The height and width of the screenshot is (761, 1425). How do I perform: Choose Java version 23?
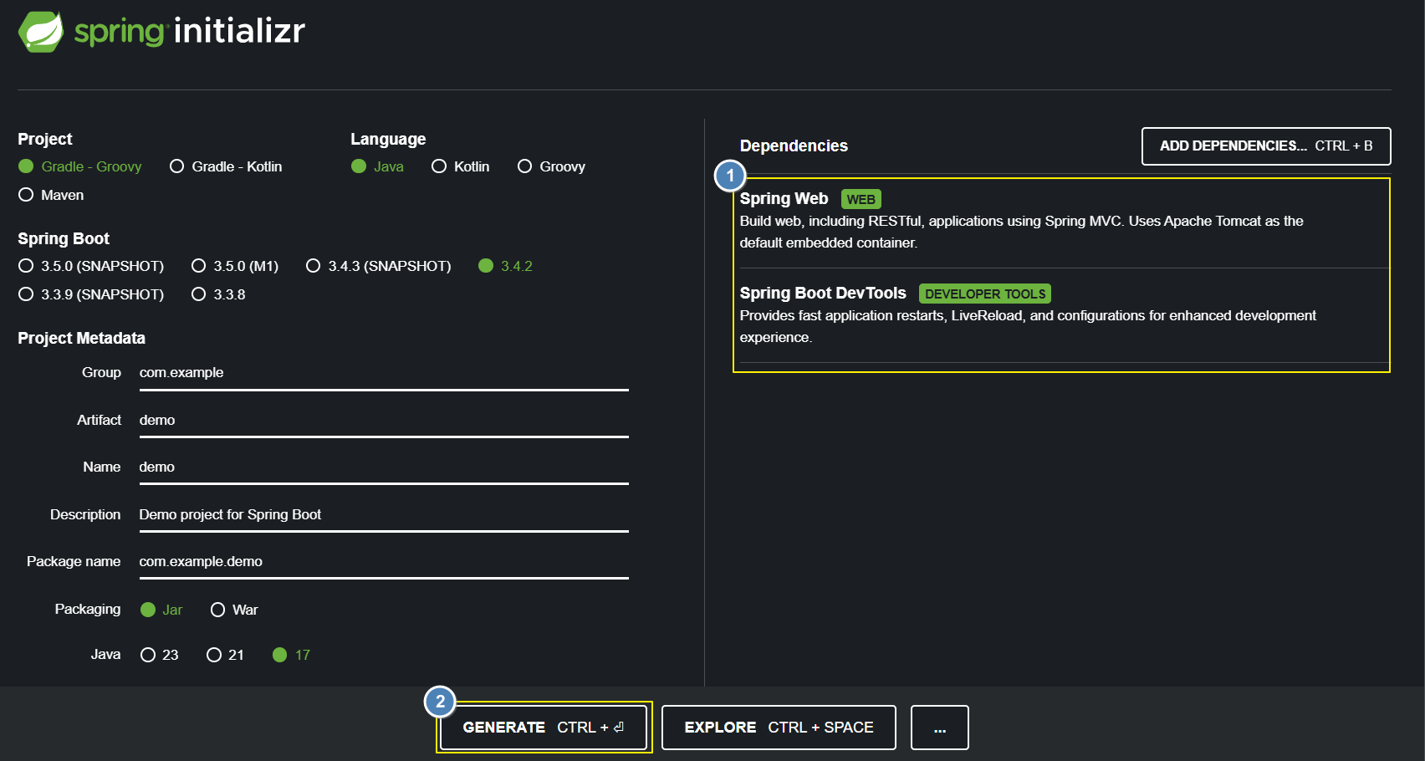click(160, 655)
